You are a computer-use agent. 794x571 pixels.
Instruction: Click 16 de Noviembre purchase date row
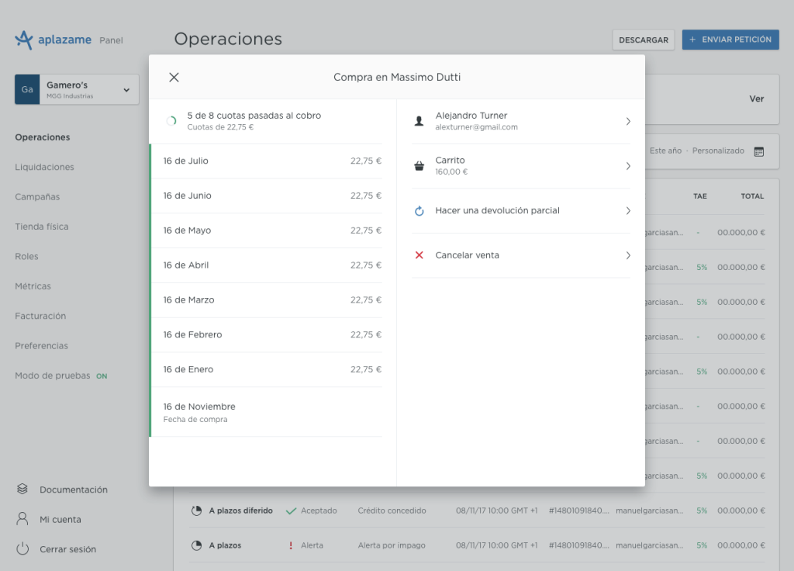pos(267,412)
